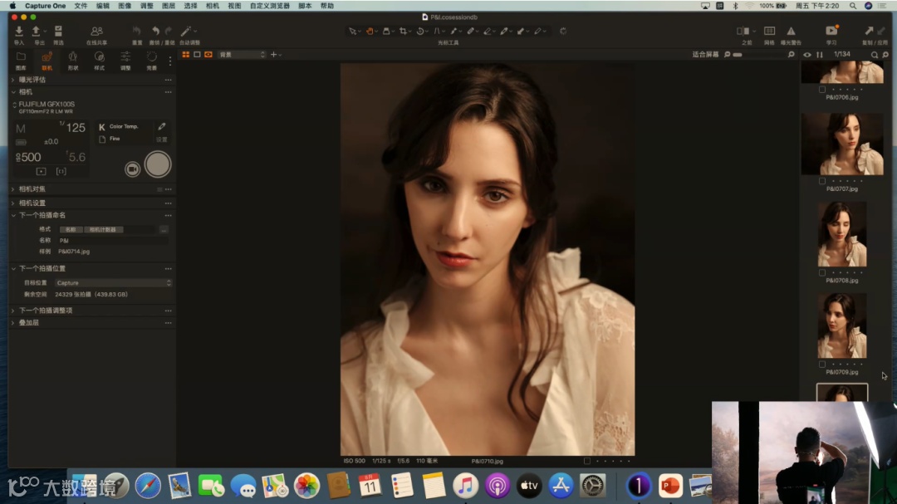Toggle the exposure warning (曝光警告) triangle
The width and height of the screenshot is (897, 504).
click(792, 31)
